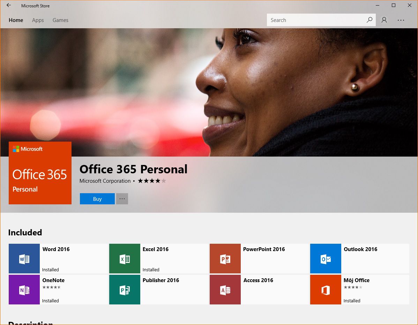Click the PowerPoint 2016 title text
The width and height of the screenshot is (418, 325).
coord(264,249)
